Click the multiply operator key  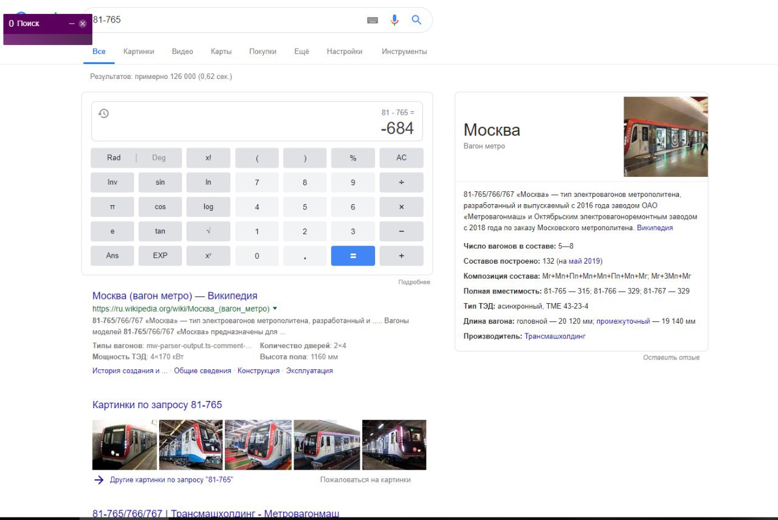(401, 207)
